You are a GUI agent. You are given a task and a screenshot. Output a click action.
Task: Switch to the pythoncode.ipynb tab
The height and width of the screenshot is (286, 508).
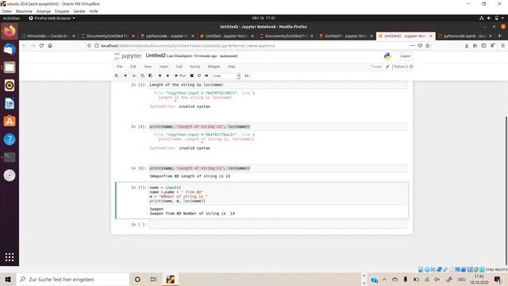[464, 36]
